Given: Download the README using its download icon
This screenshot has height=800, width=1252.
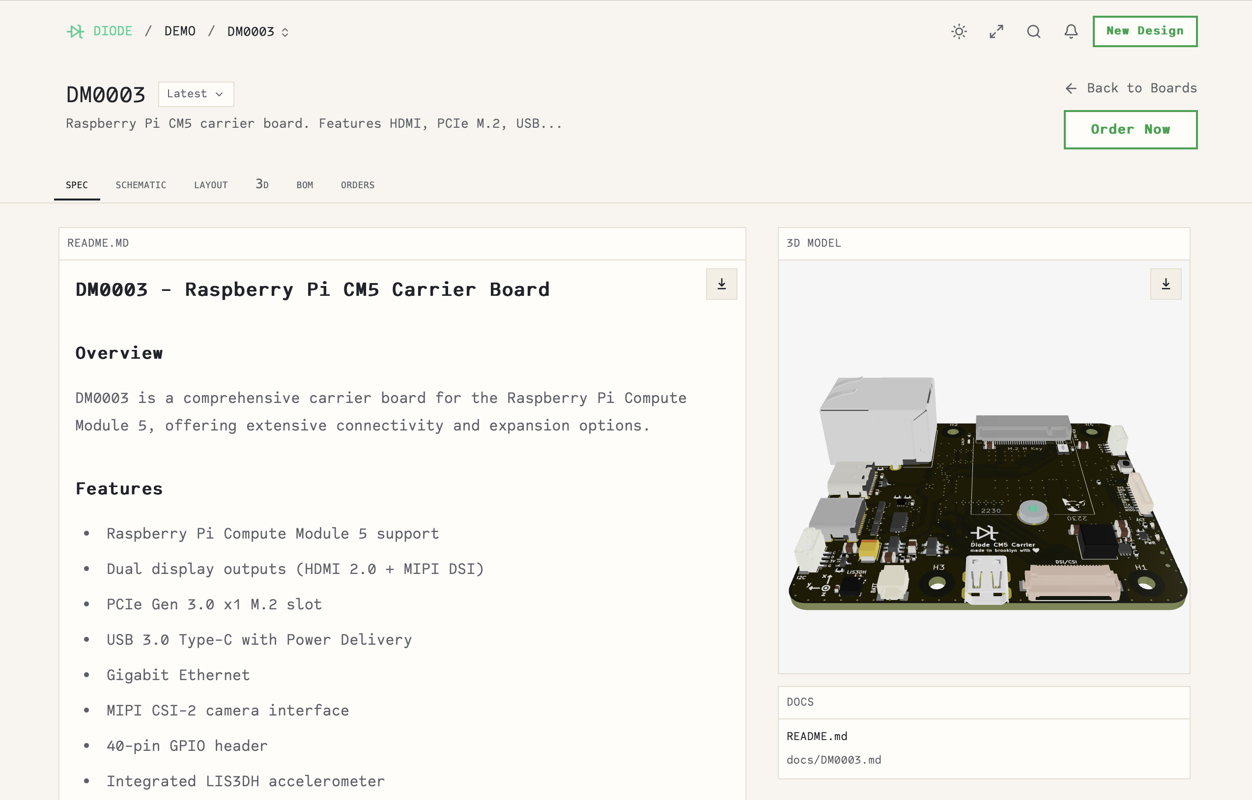Looking at the screenshot, I should click(x=721, y=284).
